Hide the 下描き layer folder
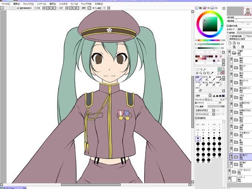Image resolution: width=252 pixels, height=189 pixels. pos(229,52)
